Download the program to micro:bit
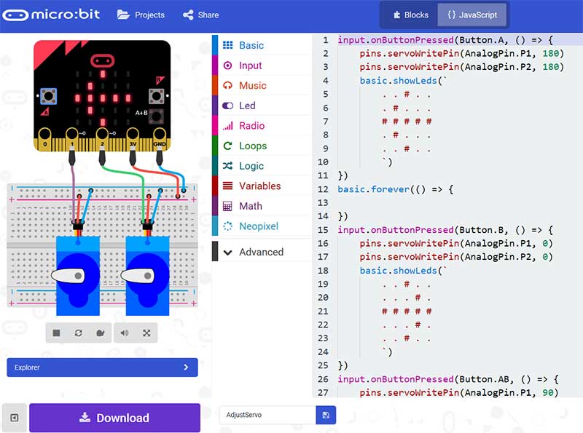583x433 pixels. [114, 418]
